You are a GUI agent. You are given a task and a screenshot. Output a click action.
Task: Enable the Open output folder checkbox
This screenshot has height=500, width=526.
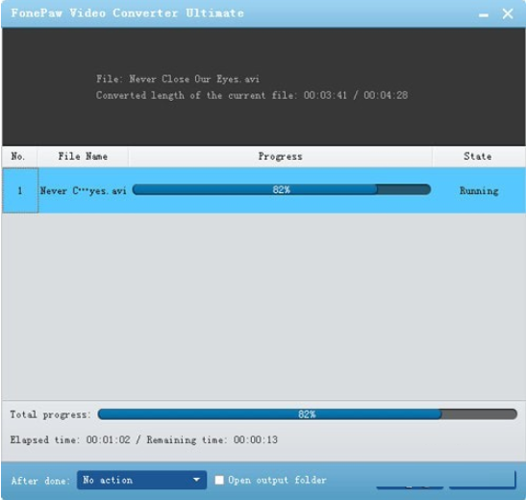click(x=219, y=480)
